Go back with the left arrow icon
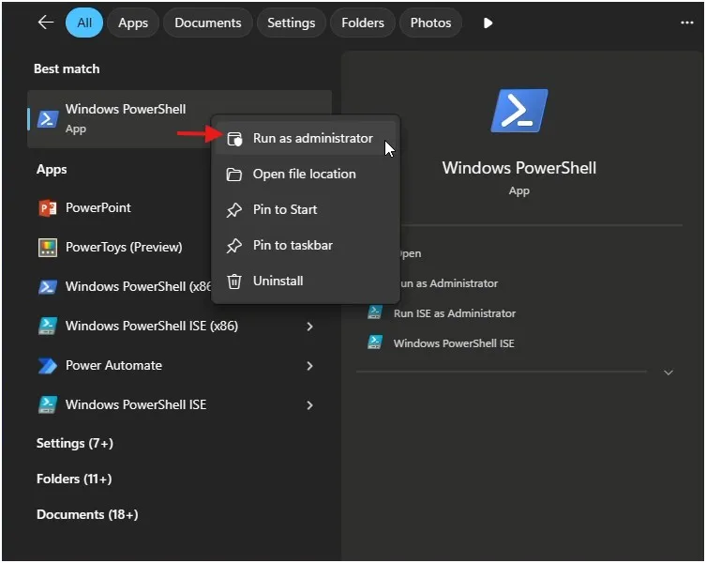 tap(46, 23)
